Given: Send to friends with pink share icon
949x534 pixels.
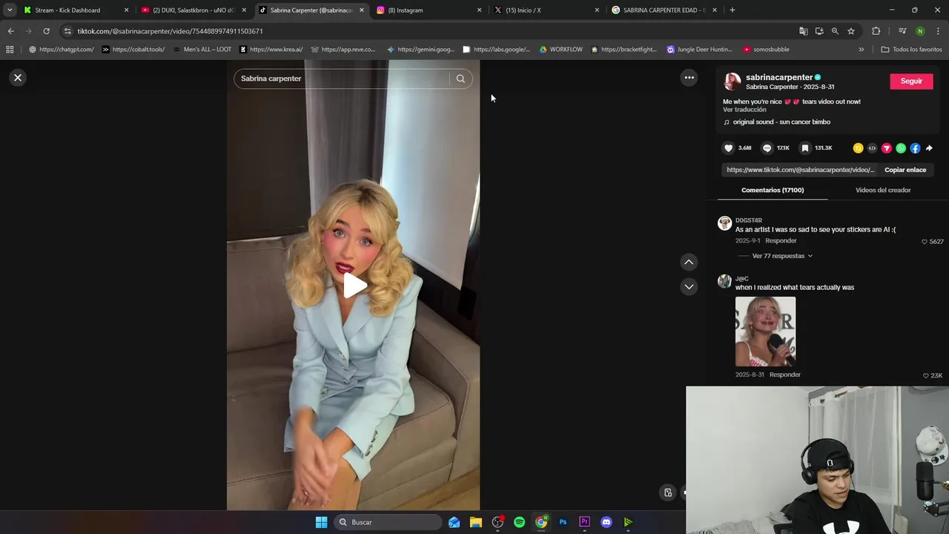Looking at the screenshot, I should (x=886, y=148).
